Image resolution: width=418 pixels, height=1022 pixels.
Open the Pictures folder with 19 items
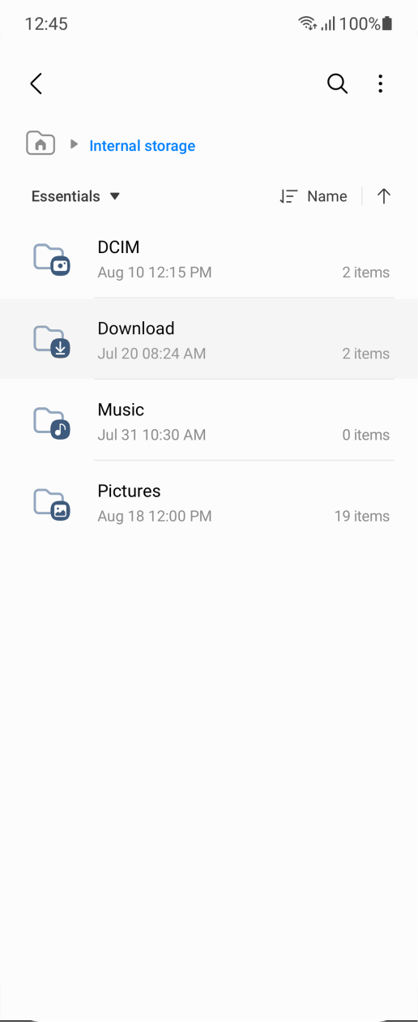pyautogui.click(x=209, y=501)
